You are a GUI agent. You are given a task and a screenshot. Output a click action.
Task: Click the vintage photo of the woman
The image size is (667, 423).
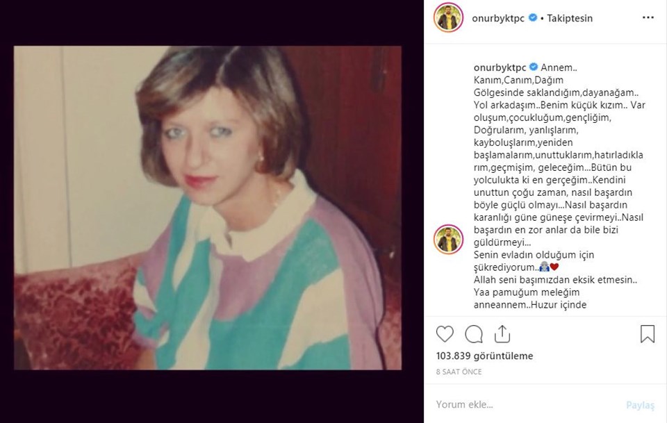tap(208, 208)
